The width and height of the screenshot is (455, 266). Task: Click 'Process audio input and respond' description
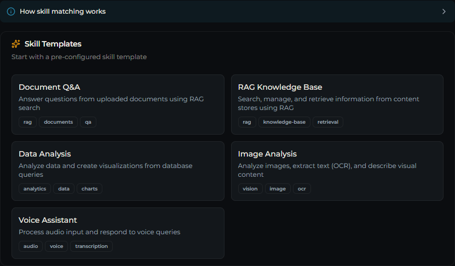[x=100, y=232]
